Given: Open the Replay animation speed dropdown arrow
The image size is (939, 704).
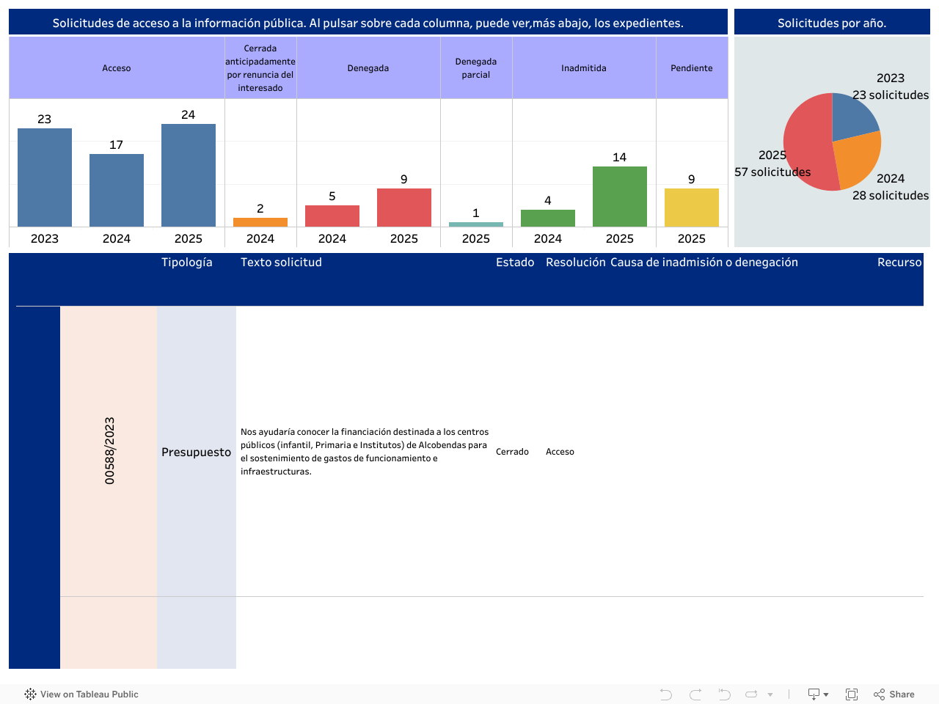Looking at the screenshot, I should tap(770, 694).
